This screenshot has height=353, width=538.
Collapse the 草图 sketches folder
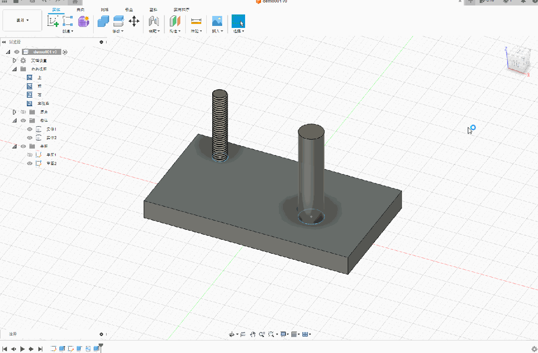click(14, 146)
